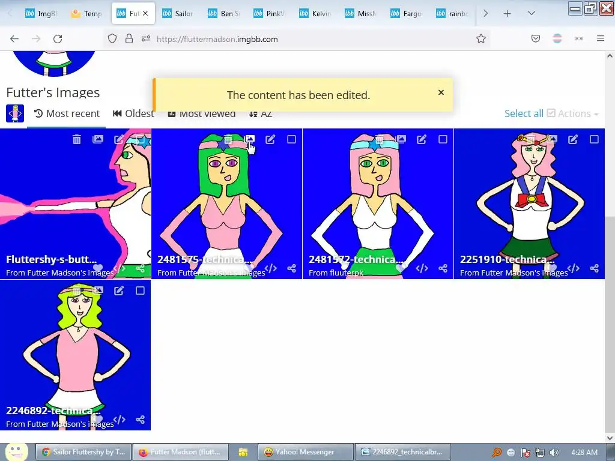Click the user avatar beside sort tabs
This screenshot has width=615, height=461.
tap(15, 113)
